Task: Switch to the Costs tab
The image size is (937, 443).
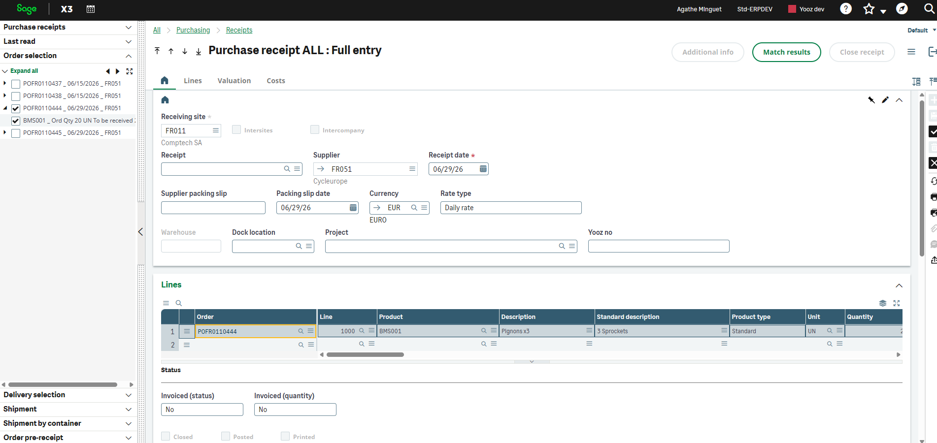Action: 276,81
